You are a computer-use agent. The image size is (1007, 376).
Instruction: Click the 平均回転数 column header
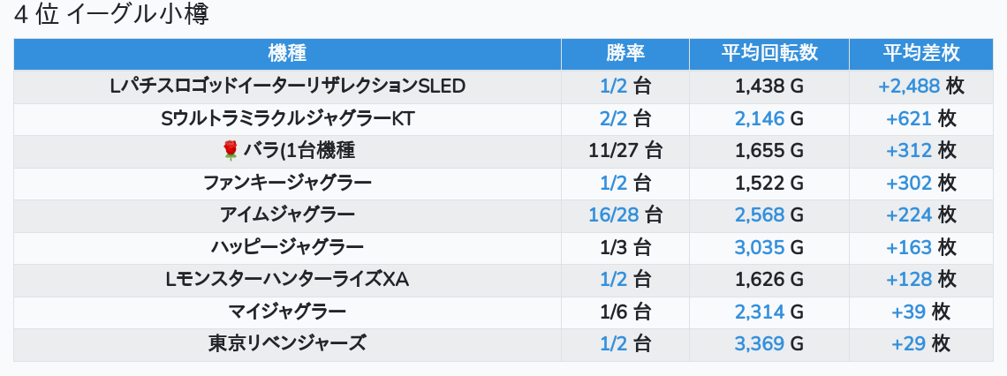[x=768, y=53]
